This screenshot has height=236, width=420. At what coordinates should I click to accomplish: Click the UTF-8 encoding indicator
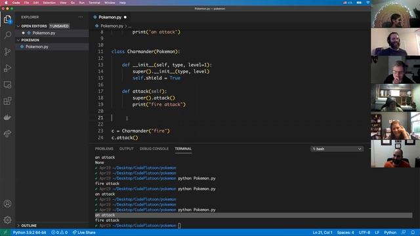pyautogui.click(x=364, y=232)
